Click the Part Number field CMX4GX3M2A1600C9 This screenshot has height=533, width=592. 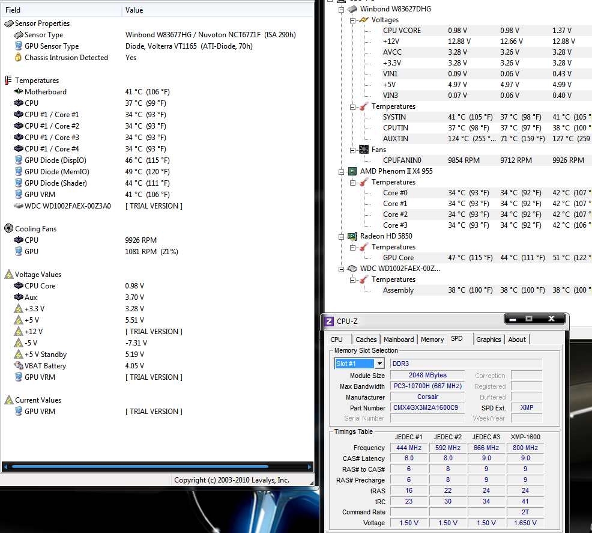[427, 408]
